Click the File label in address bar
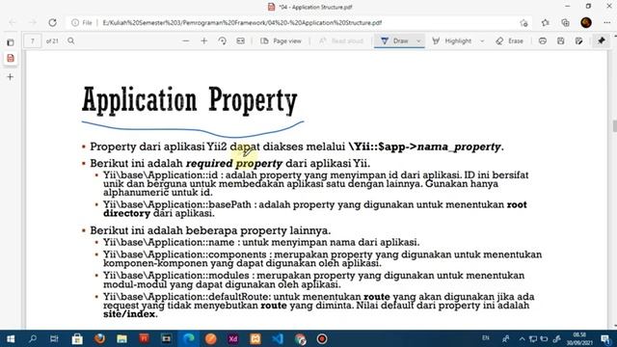 [x=87, y=23]
